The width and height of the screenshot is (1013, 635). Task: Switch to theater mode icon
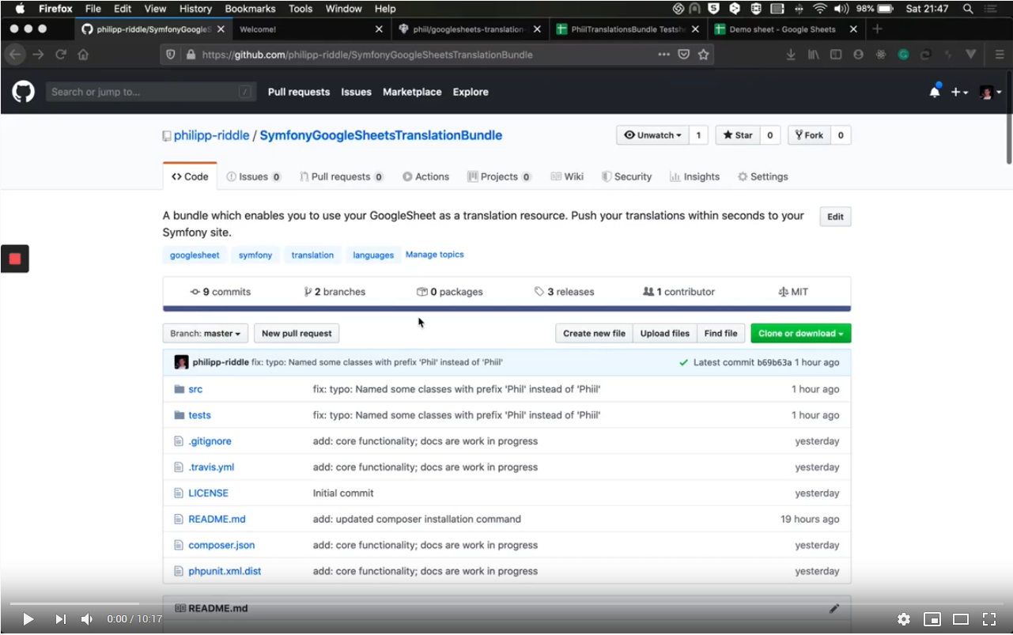coord(961,619)
